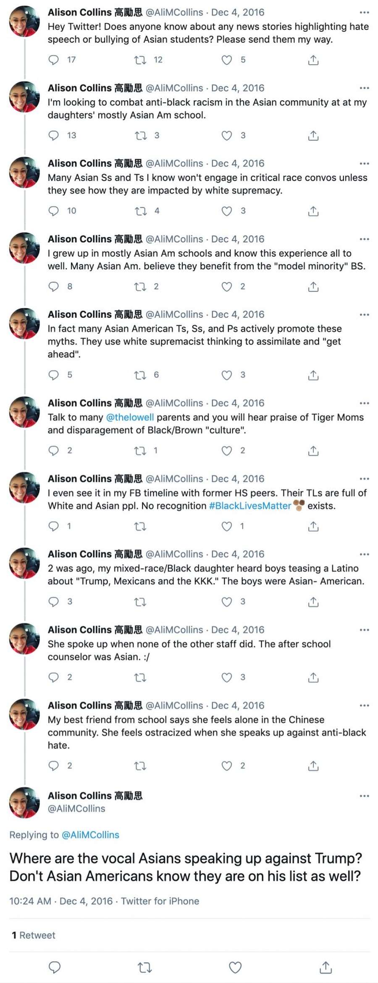Share the 'FB timeline' tweet
The height and width of the screenshot is (983, 378).
pos(313,526)
